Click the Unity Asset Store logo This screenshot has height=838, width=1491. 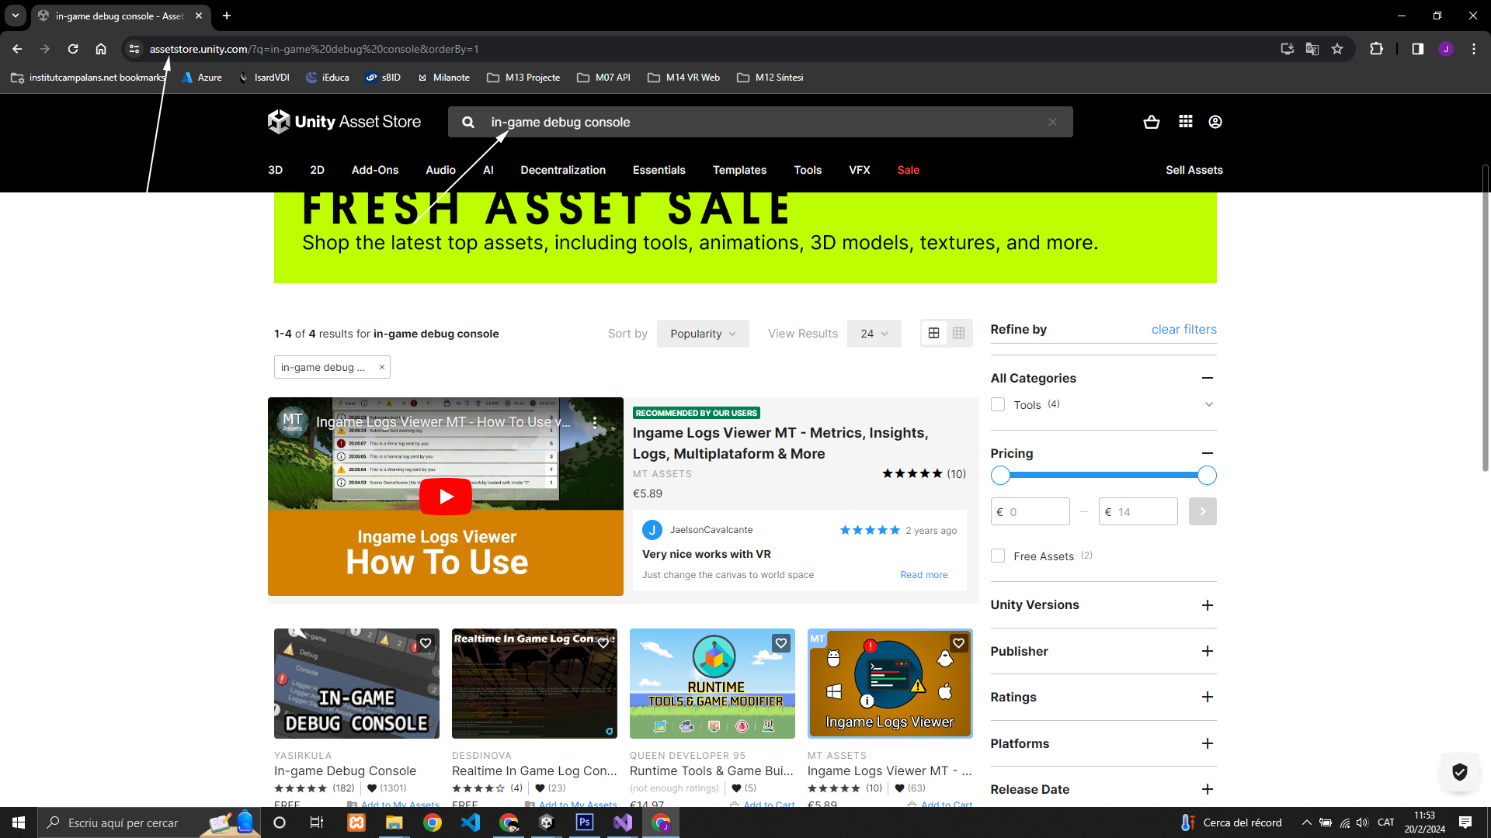coord(345,122)
